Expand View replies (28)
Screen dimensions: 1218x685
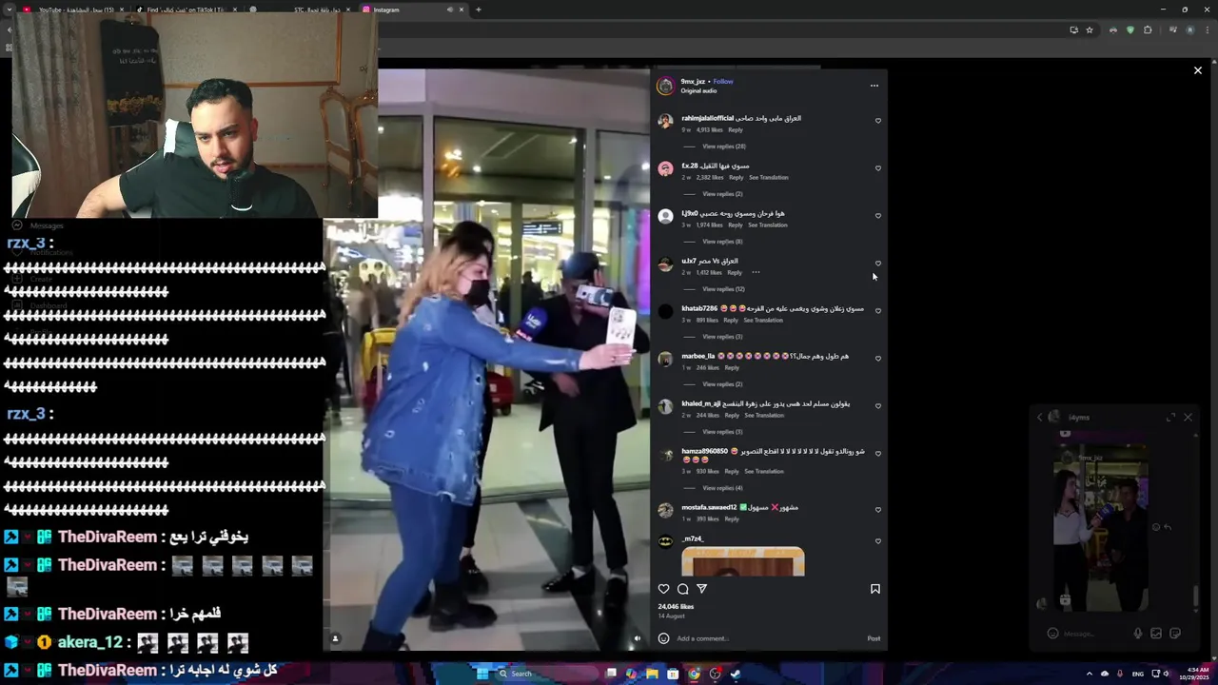724,147
